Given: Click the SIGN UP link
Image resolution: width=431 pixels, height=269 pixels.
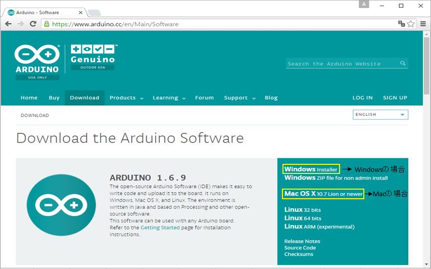Looking at the screenshot, I should (395, 98).
